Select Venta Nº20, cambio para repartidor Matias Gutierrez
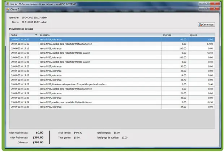The height and width of the screenshot is (152, 224). pos(112,102)
